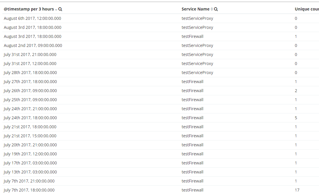Select testServiceProxy in the July 28th row
Image resolution: width=319 pixels, height=195 pixels.
[x=197, y=73]
